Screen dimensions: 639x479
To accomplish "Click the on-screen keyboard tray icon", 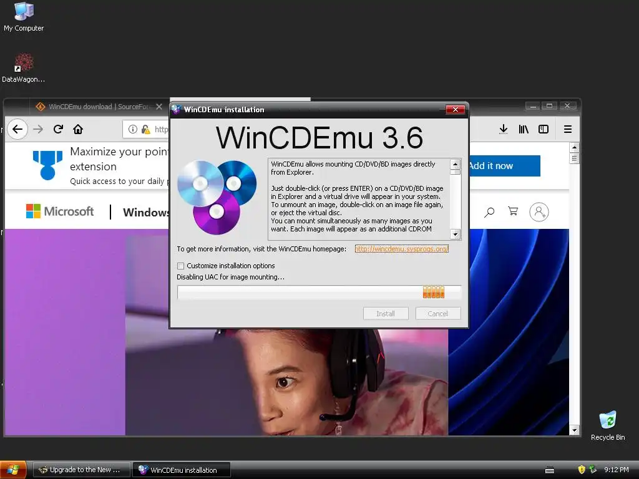I will (549, 470).
